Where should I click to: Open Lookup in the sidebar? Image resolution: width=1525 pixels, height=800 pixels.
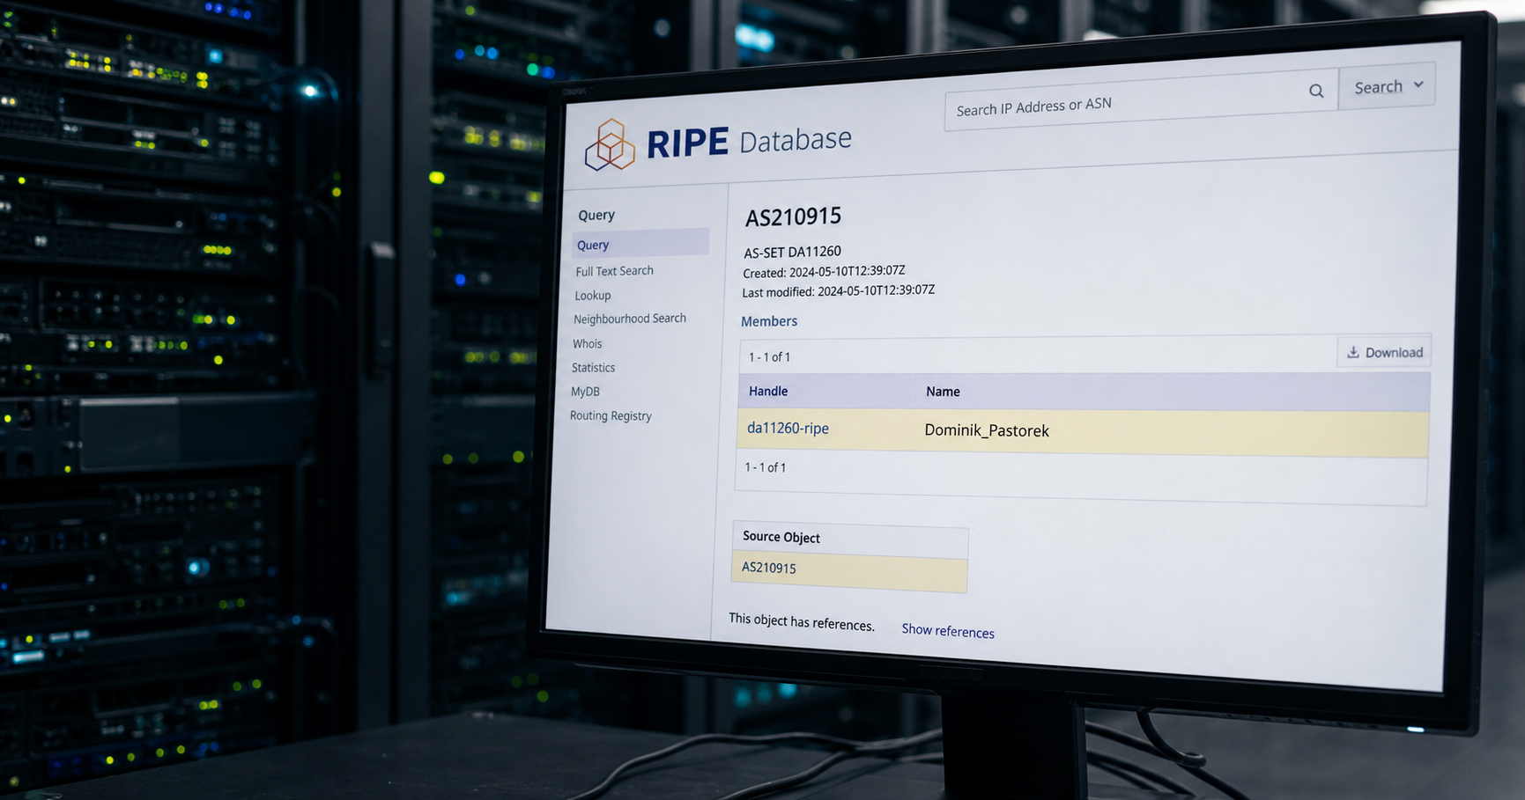pos(592,296)
